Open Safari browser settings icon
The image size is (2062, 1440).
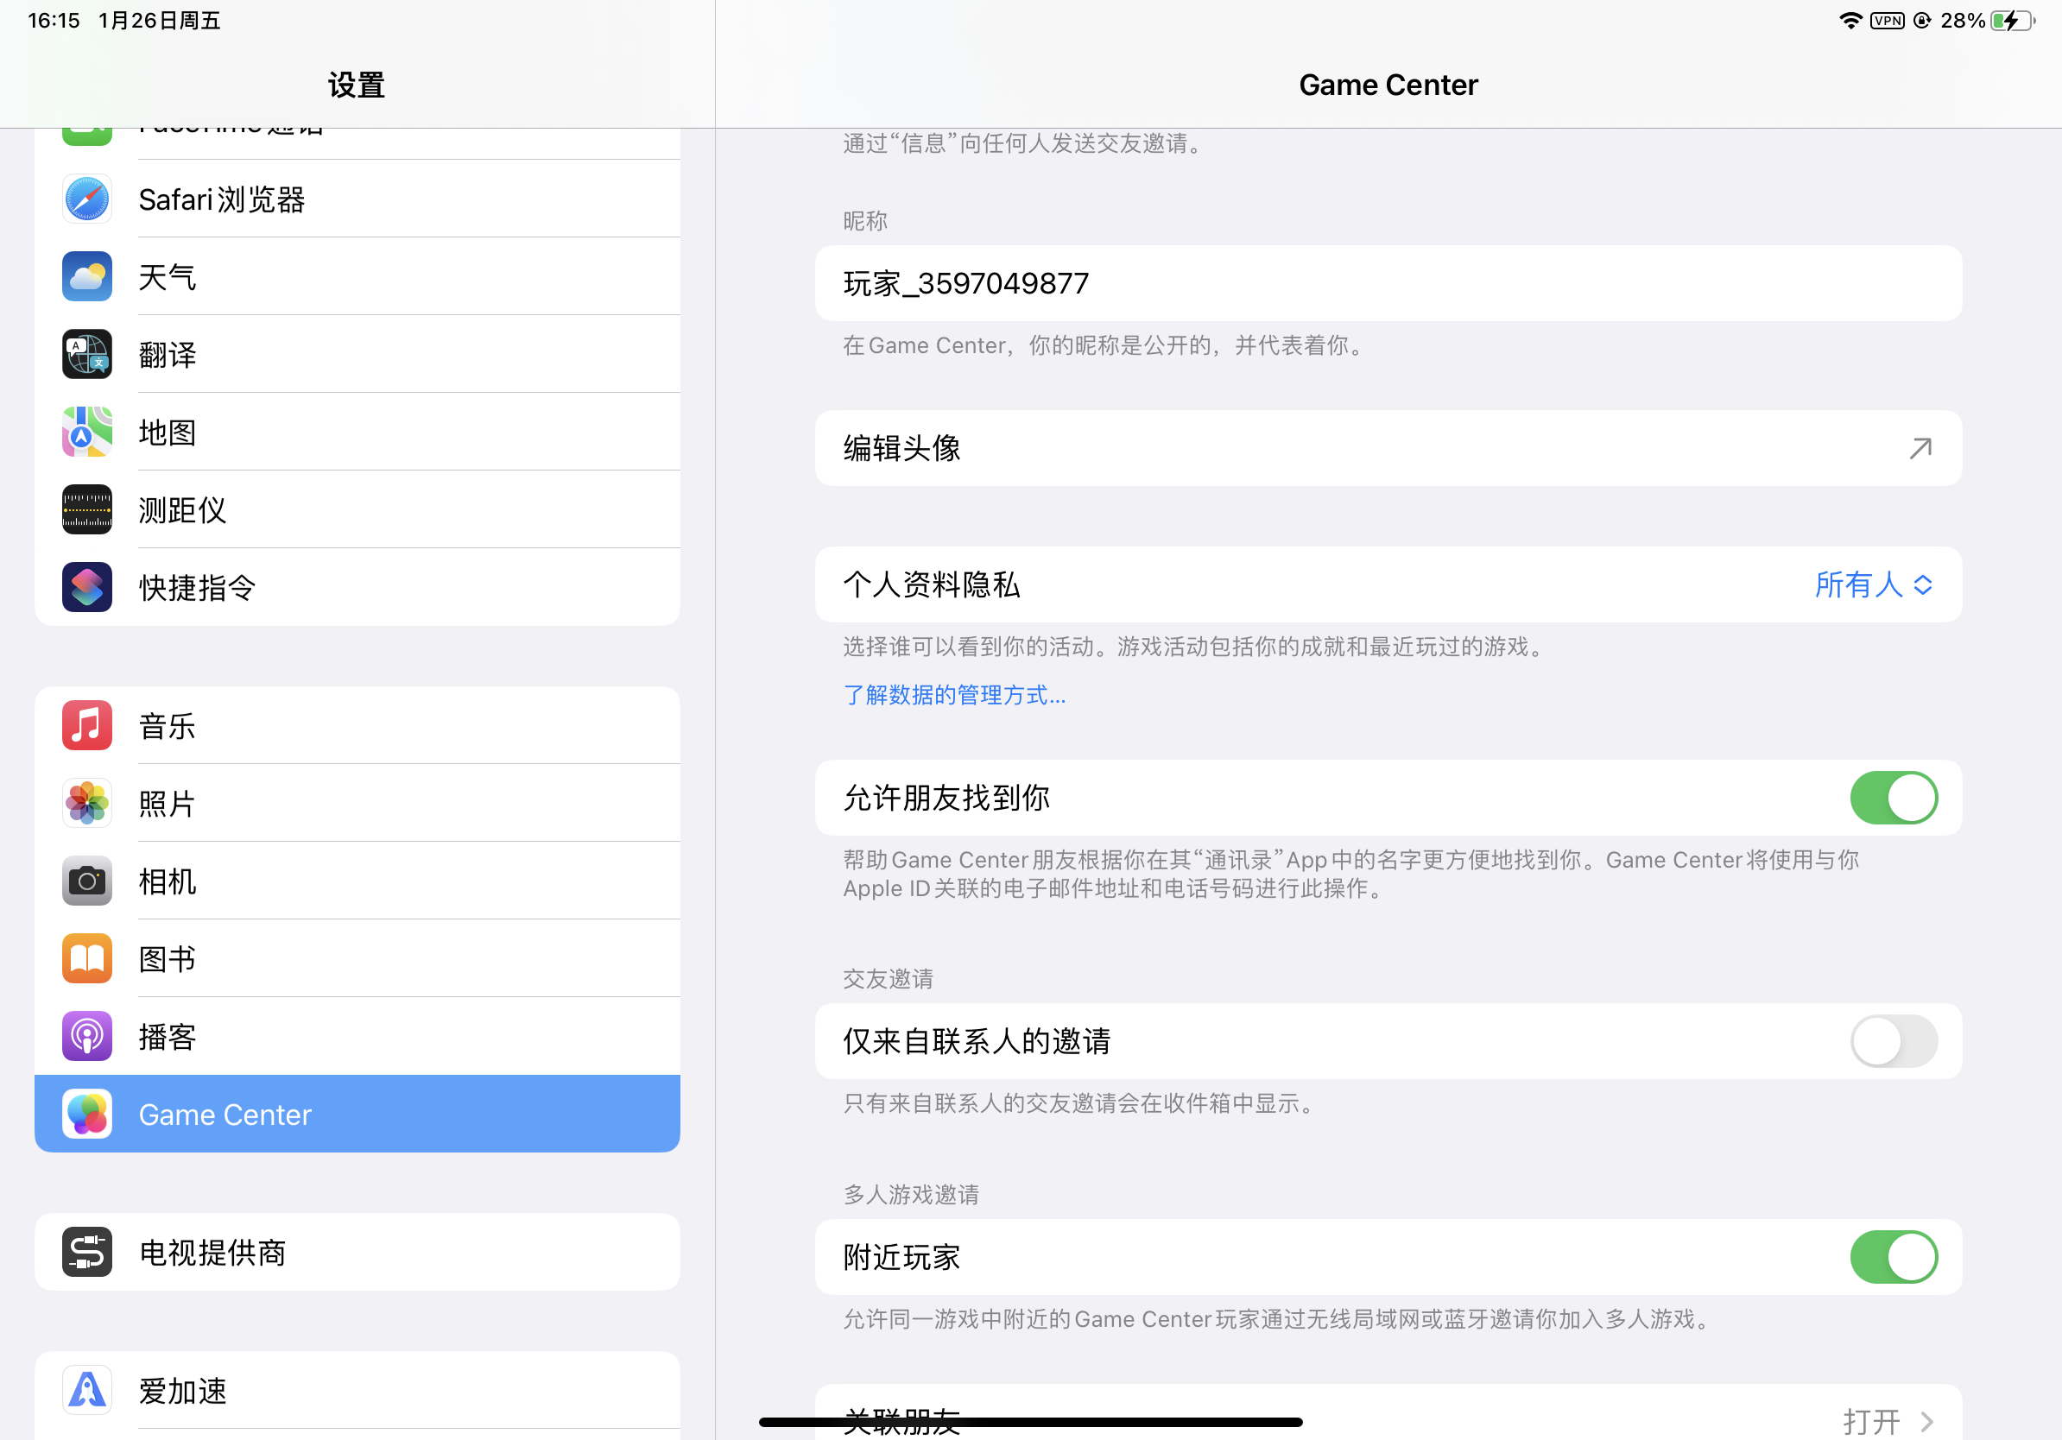pos(87,199)
